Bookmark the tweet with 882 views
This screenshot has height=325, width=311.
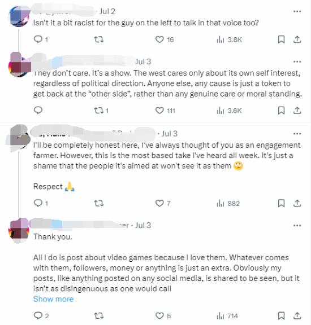point(281,203)
